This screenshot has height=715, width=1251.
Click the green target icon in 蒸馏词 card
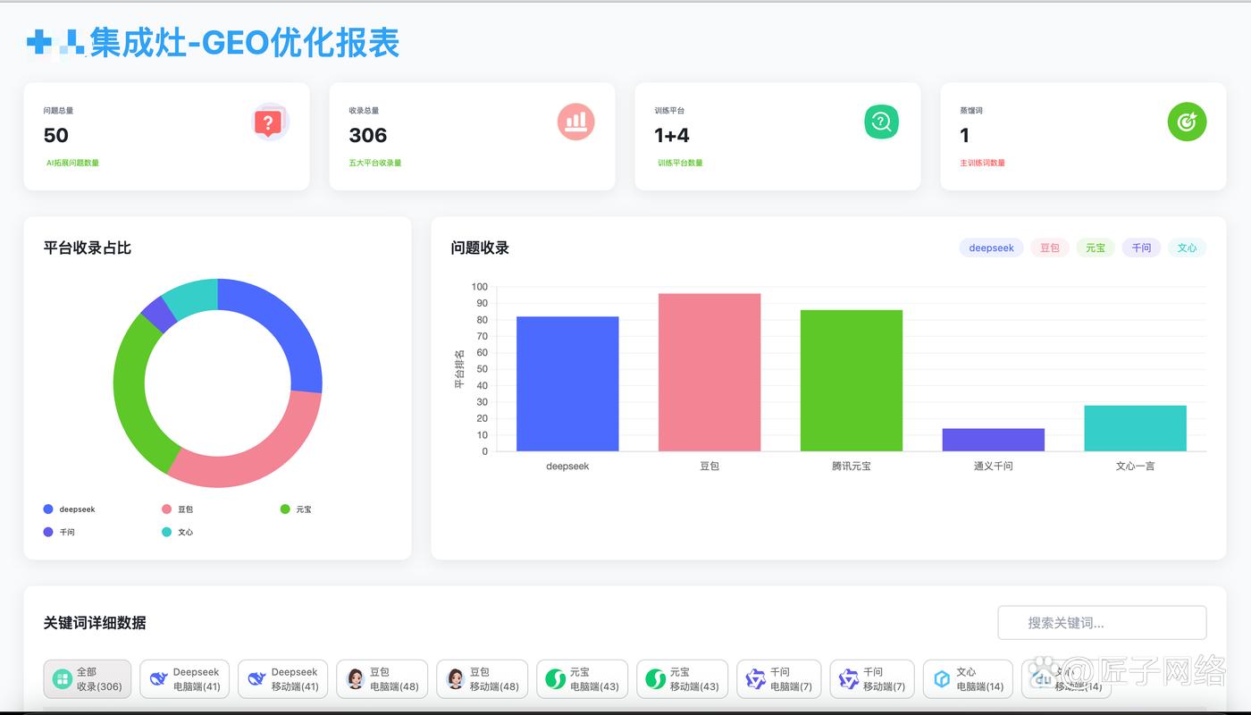click(x=1187, y=122)
